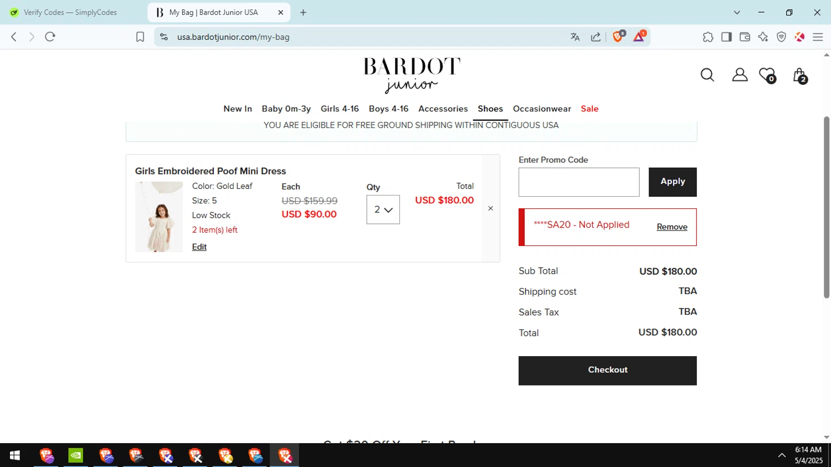Click the Checkout button

(x=608, y=371)
